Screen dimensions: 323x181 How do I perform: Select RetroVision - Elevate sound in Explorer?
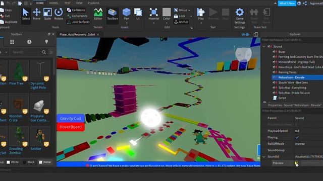click(x=292, y=77)
